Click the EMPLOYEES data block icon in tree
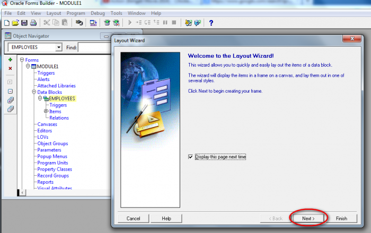The width and height of the screenshot is (371, 233). click(46, 98)
